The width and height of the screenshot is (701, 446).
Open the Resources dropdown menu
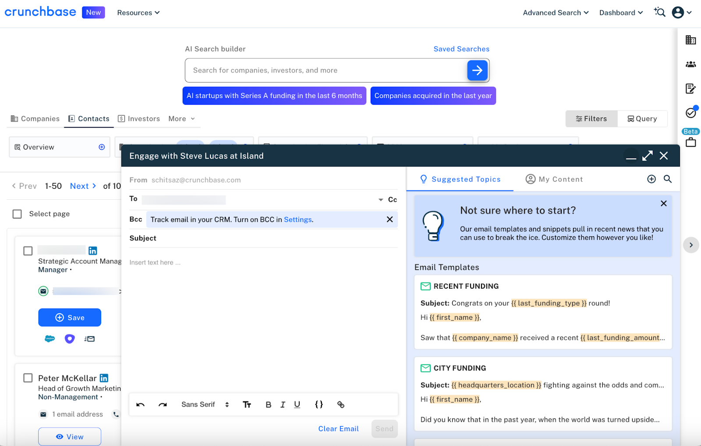pos(138,13)
